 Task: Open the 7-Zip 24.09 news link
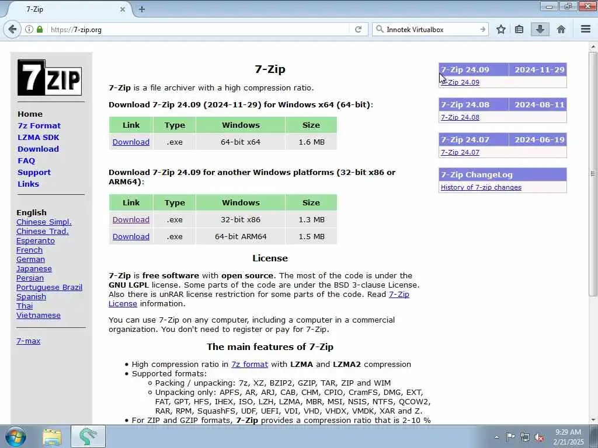(x=460, y=82)
